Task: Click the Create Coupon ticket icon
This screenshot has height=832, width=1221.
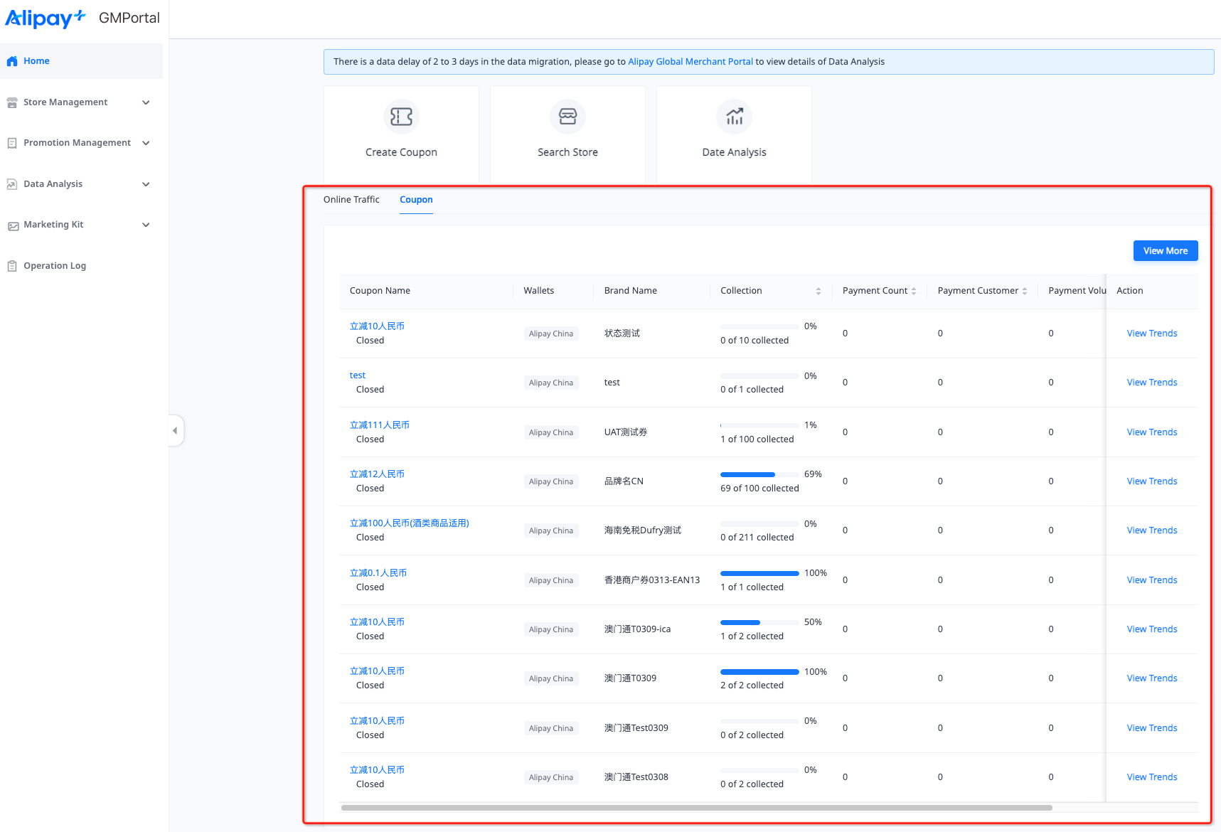Action: [401, 117]
